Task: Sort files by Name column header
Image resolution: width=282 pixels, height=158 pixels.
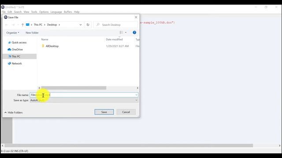Action: click(x=45, y=39)
